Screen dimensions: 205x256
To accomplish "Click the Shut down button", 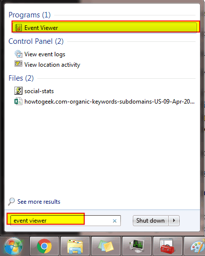I will click(x=151, y=221).
